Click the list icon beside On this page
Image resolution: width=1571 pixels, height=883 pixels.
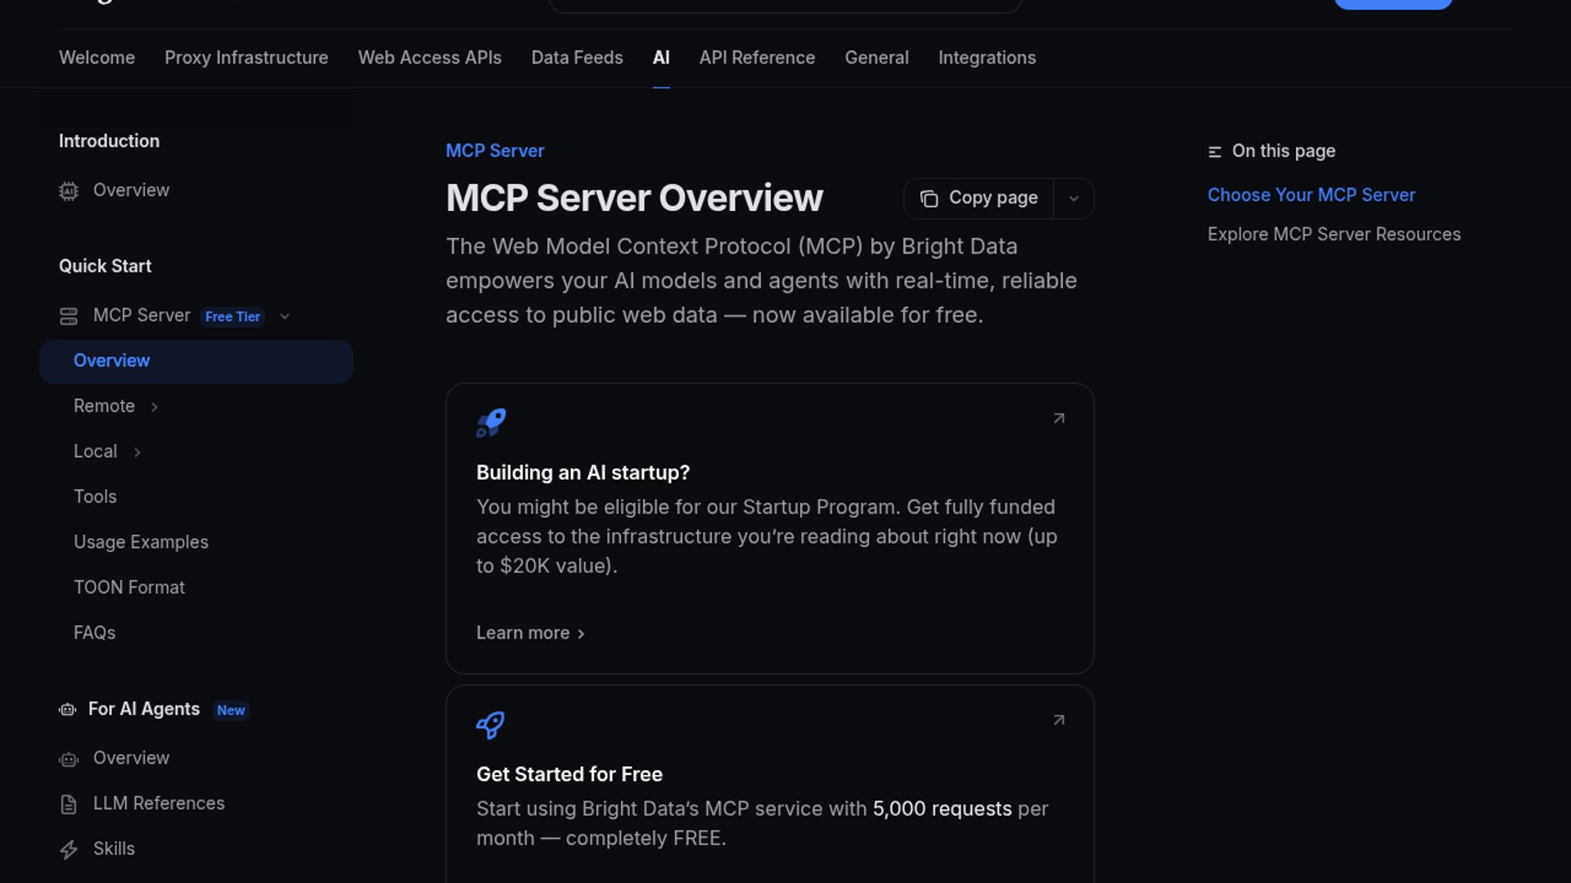1215,151
